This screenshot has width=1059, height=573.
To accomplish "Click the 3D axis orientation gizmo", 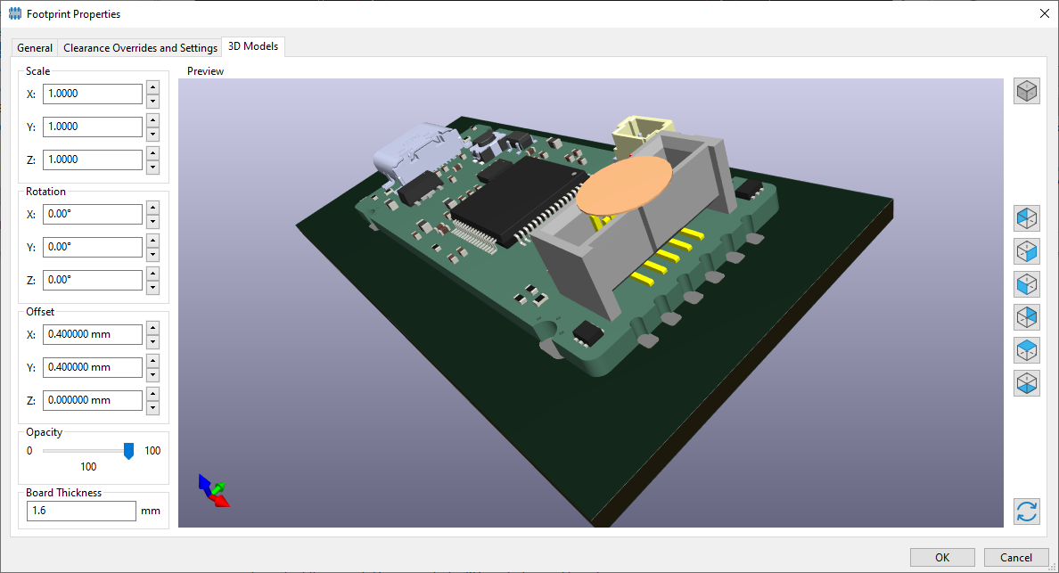I will 214,491.
